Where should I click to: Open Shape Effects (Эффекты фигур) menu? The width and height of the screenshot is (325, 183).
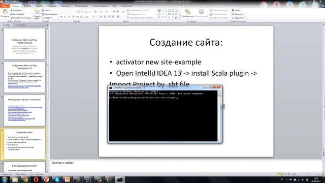coord(219,18)
